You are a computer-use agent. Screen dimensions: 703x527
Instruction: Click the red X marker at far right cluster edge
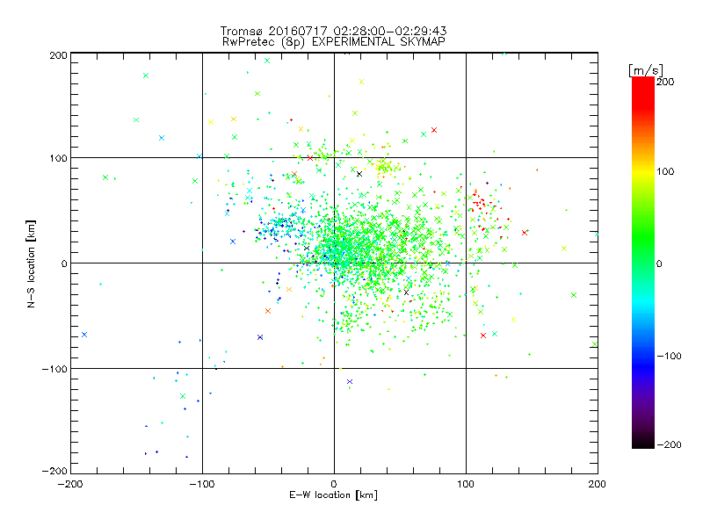click(x=525, y=233)
